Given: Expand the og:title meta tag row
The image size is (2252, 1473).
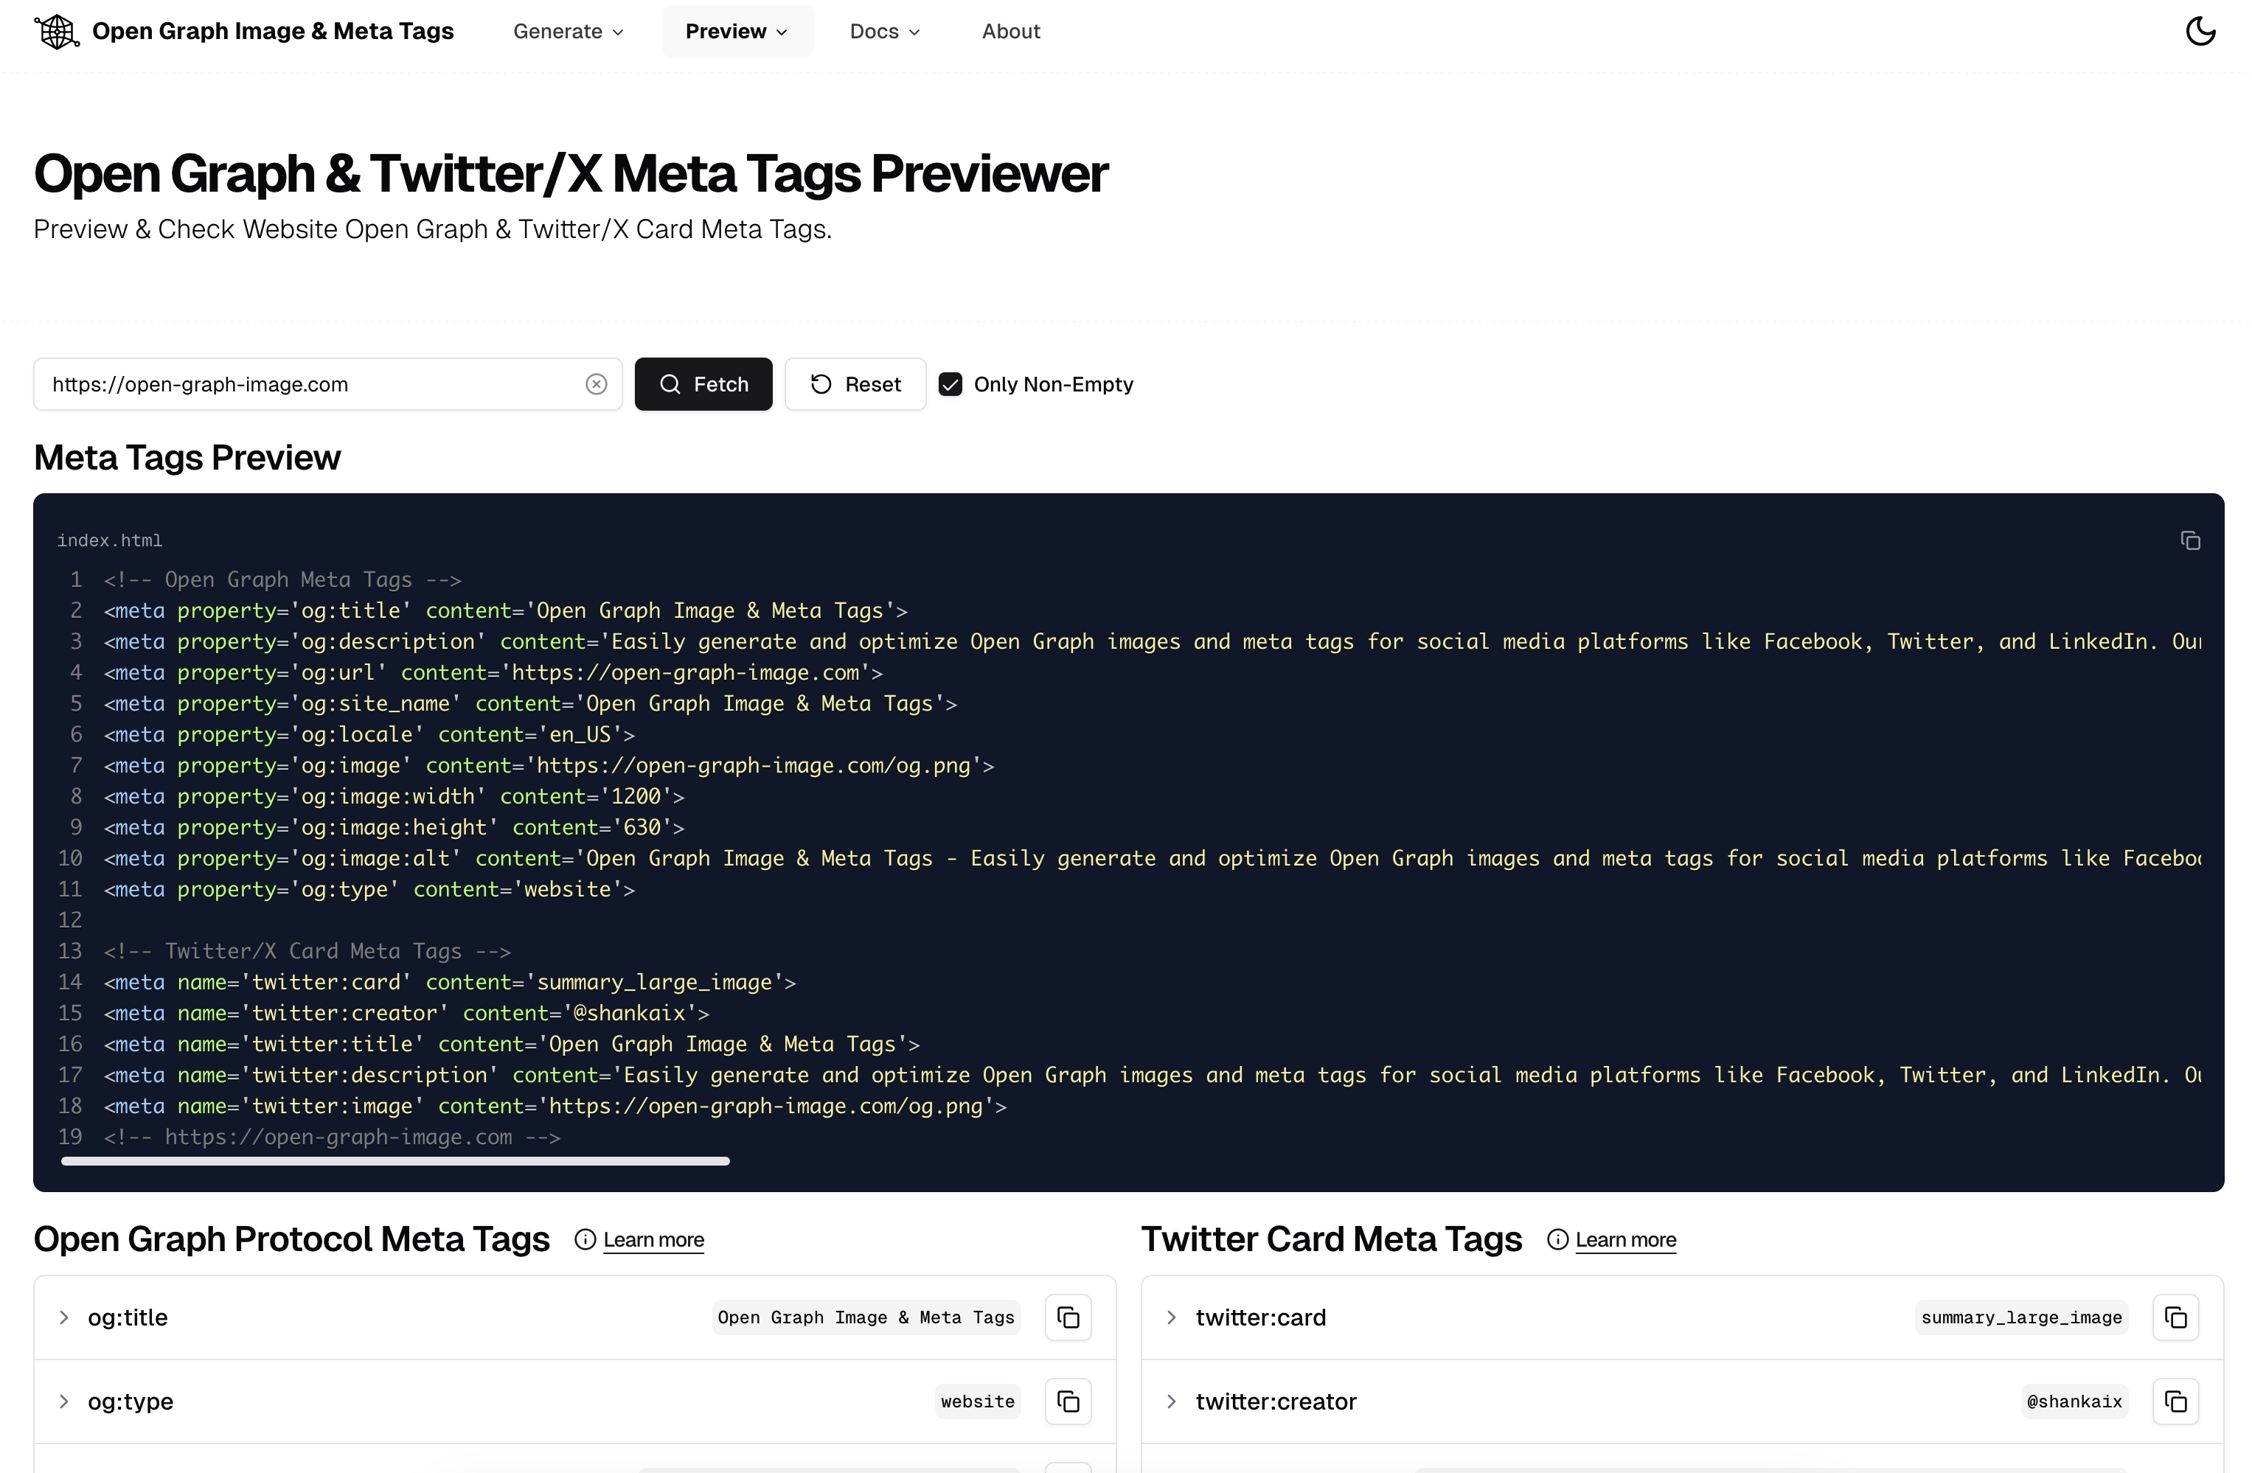Looking at the screenshot, I should pos(63,1317).
